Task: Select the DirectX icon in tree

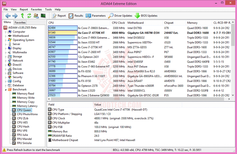Action: pos(10,65)
